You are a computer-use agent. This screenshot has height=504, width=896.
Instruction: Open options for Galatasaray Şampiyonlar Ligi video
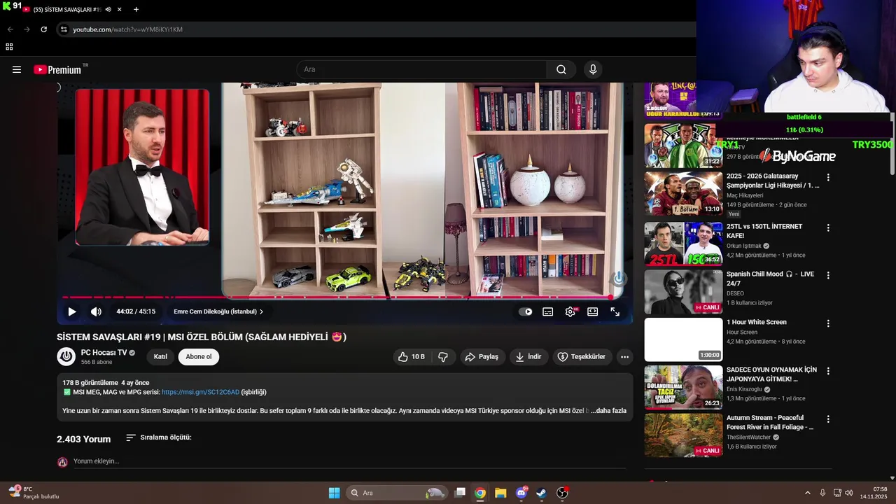(x=828, y=178)
